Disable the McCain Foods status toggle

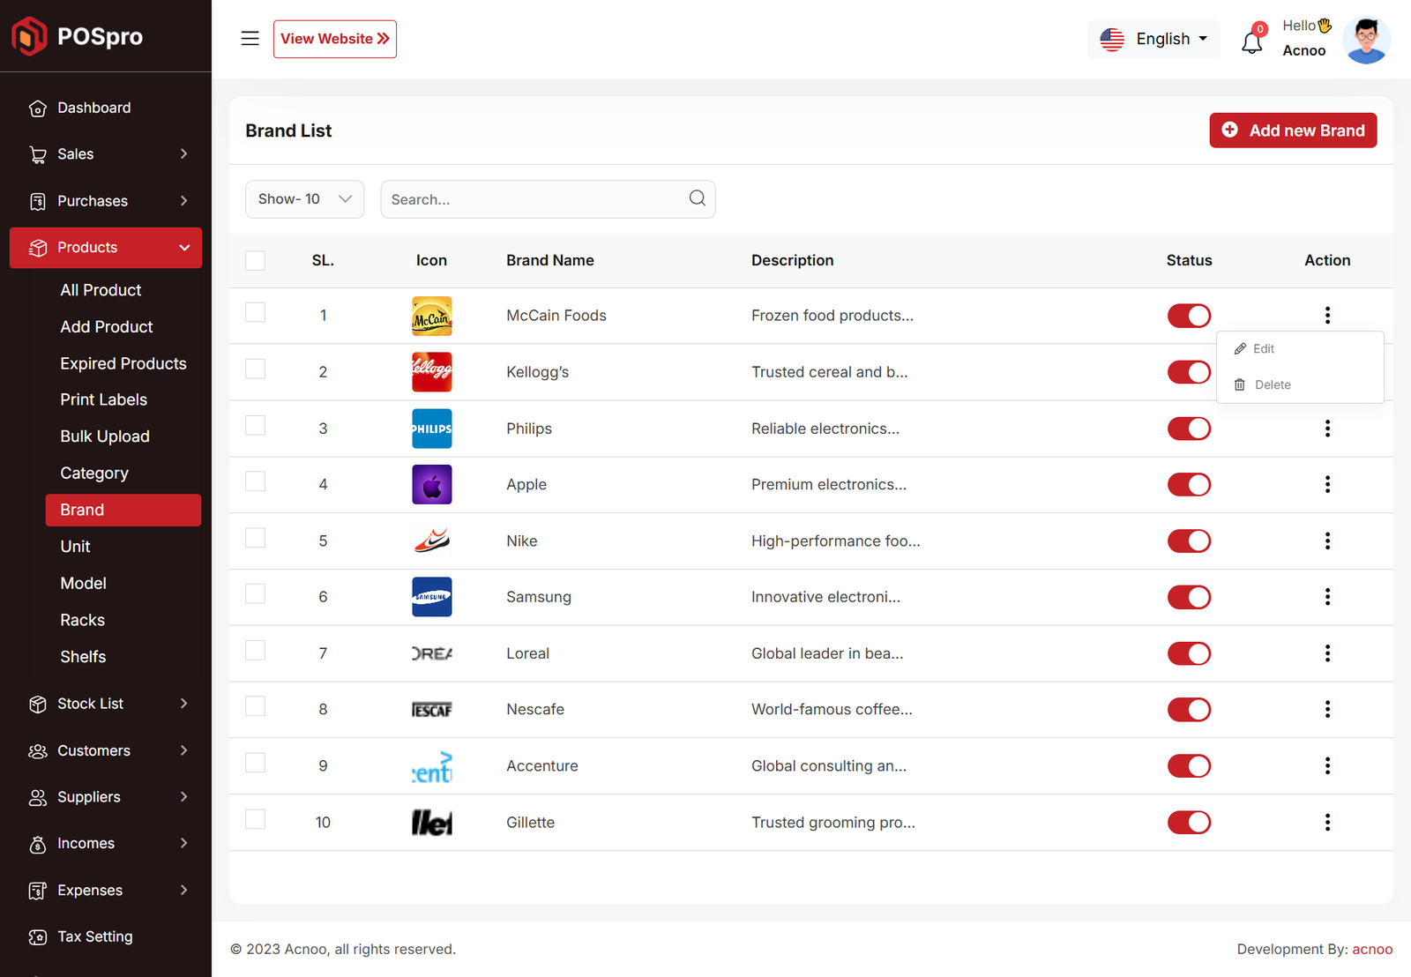[1188, 316]
